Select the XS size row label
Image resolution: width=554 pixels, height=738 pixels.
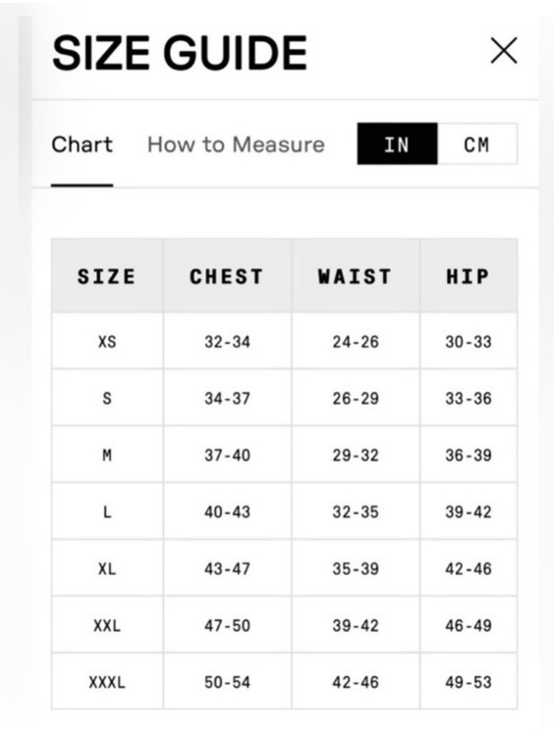pyautogui.click(x=107, y=341)
